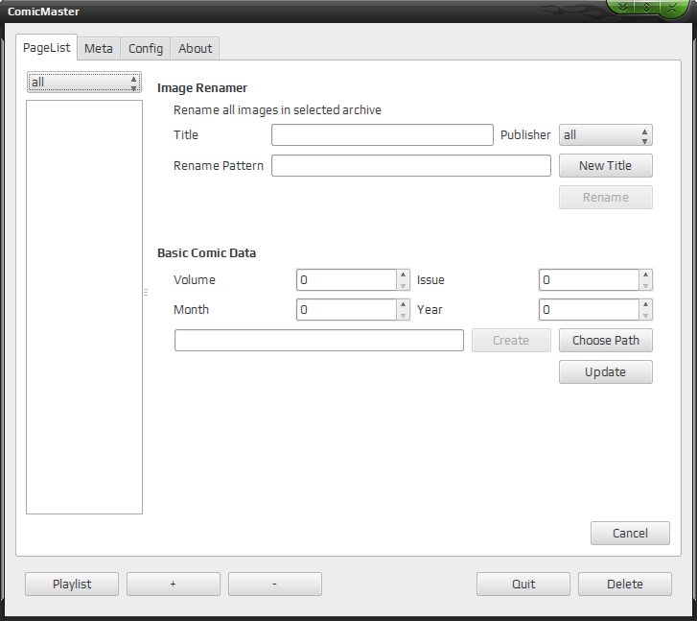Open the About tab
Viewport: 697px width, 621px height.
196,48
